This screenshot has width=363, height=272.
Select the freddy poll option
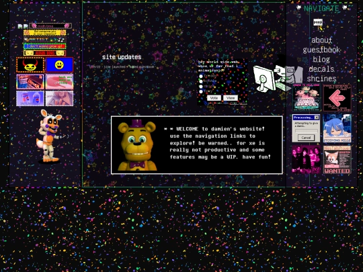(201, 76)
